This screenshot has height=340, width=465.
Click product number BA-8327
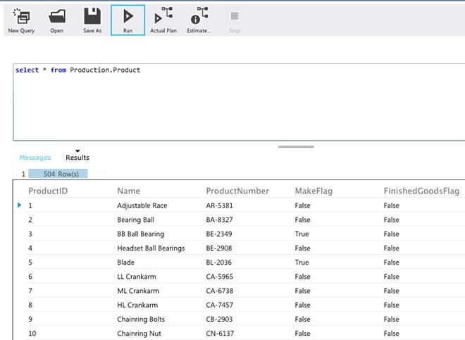coord(219,220)
